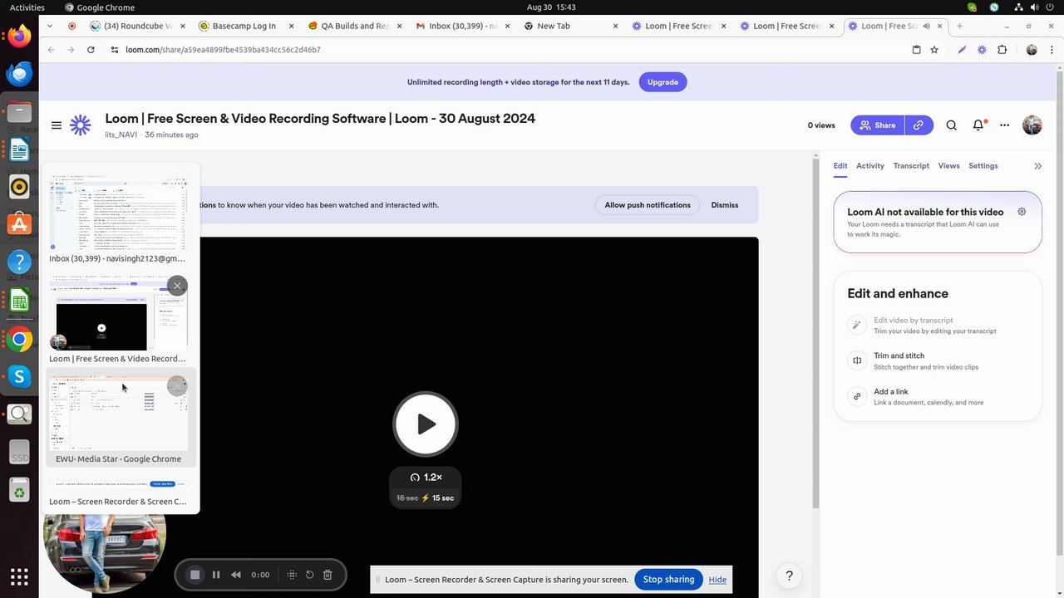Rewind the recording in the control bar
Screen dimensions: 1064x598
click(236, 575)
